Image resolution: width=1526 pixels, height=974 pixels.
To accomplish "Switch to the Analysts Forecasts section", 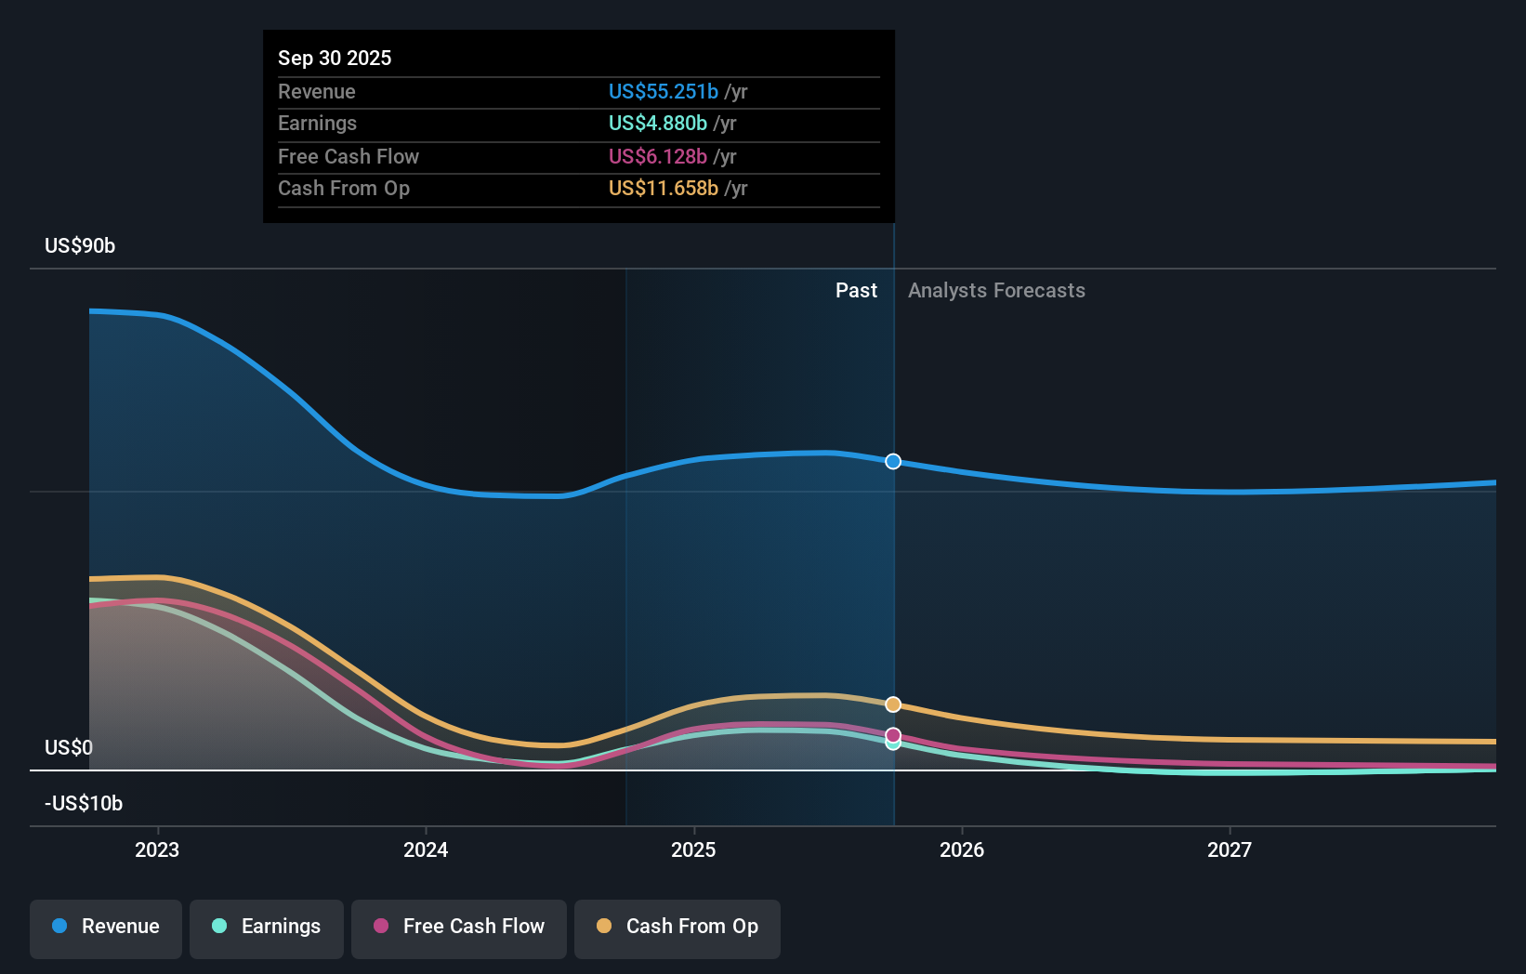I will click(996, 290).
